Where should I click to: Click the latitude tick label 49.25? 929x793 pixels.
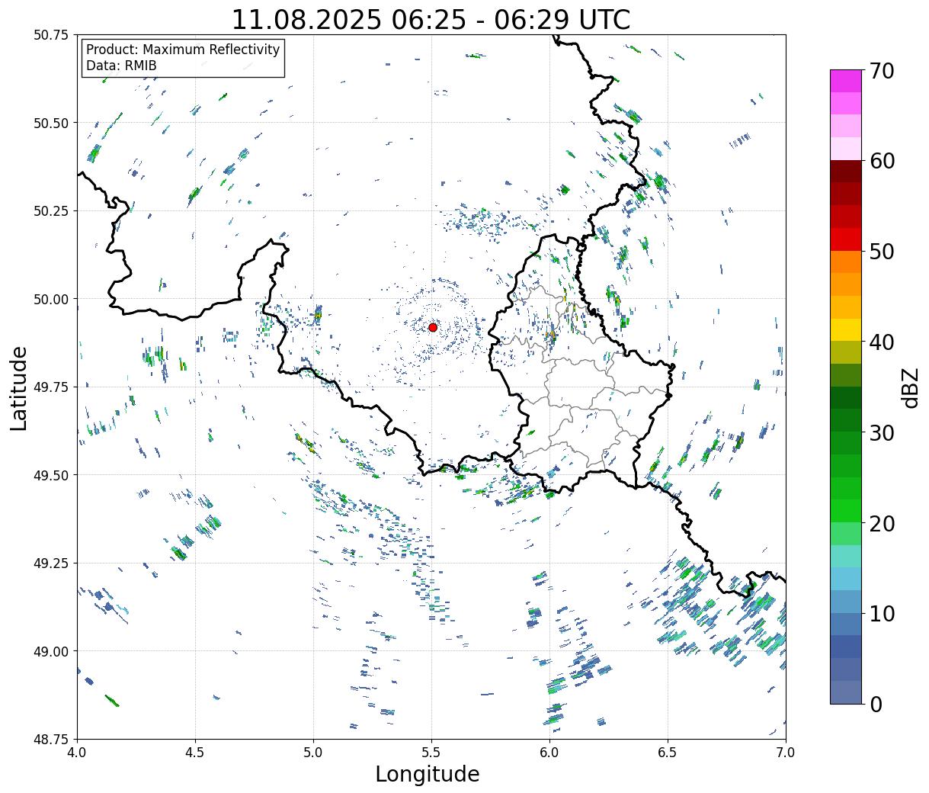click(51, 563)
